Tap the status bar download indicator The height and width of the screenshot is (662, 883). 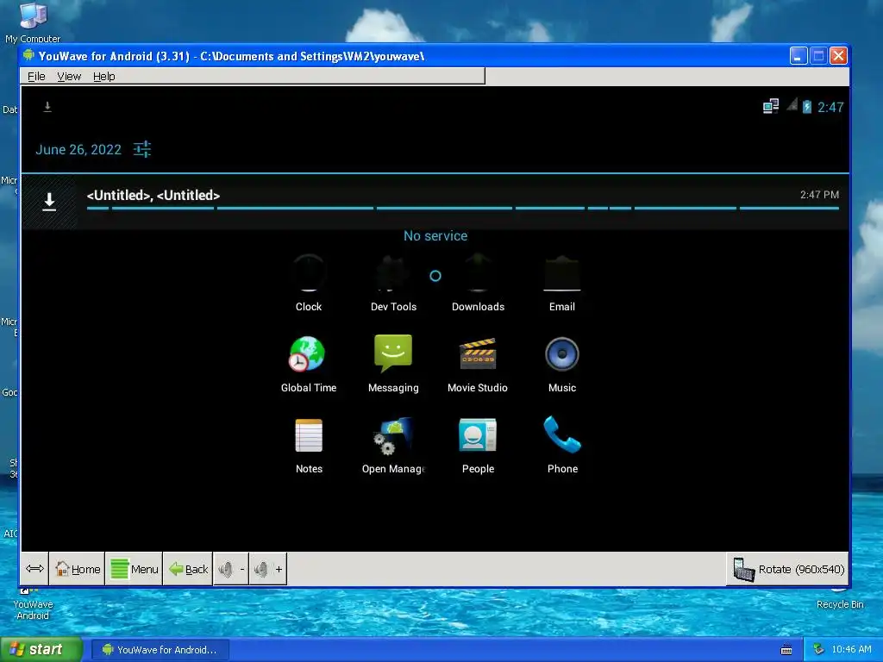[47, 106]
